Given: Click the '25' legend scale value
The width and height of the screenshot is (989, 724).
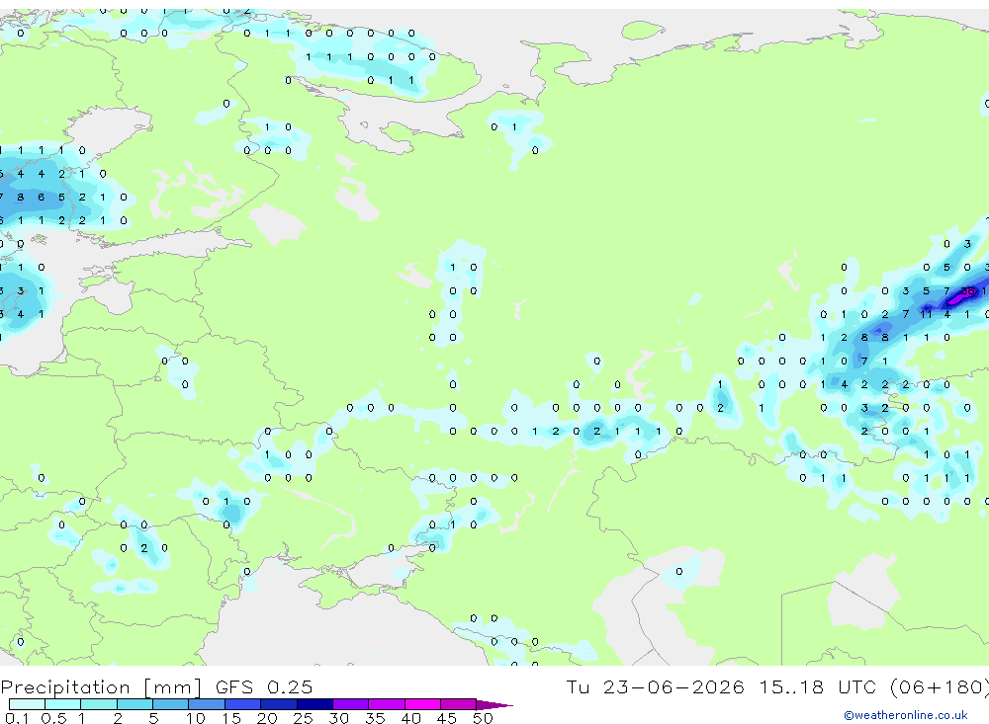Looking at the screenshot, I should (x=303, y=718).
